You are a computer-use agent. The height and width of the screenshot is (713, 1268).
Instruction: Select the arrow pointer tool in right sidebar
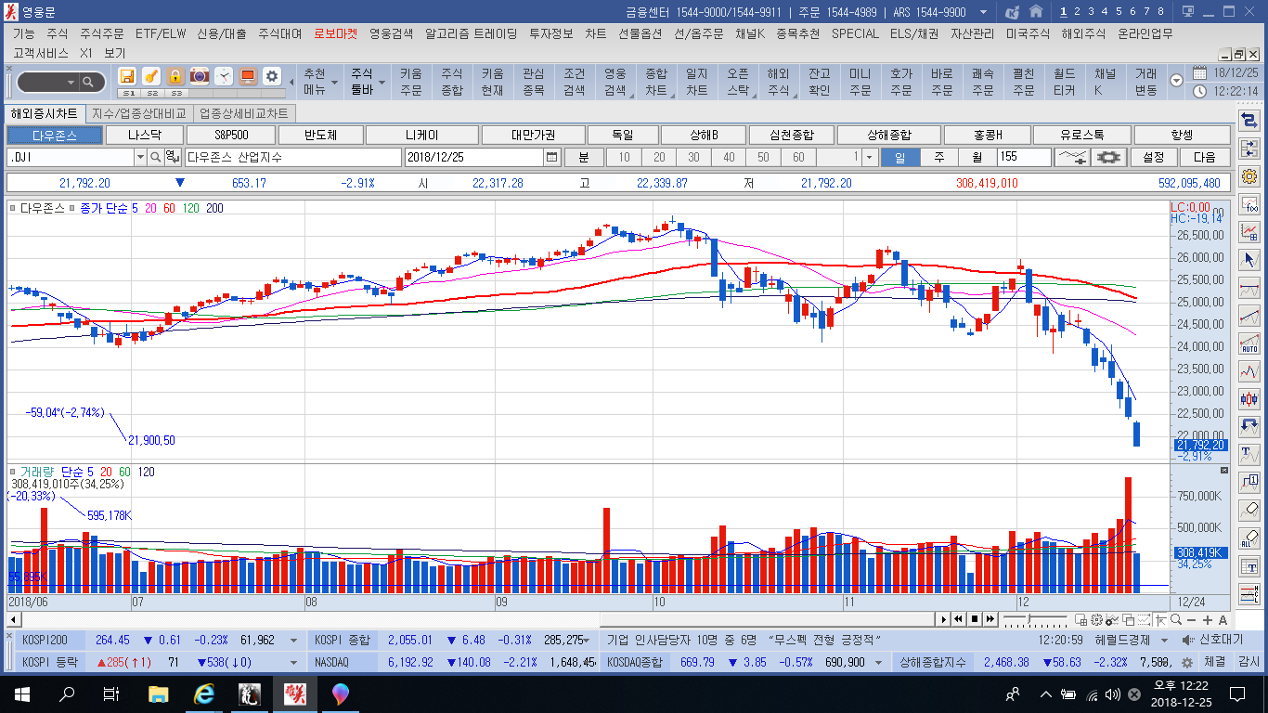click(1249, 259)
